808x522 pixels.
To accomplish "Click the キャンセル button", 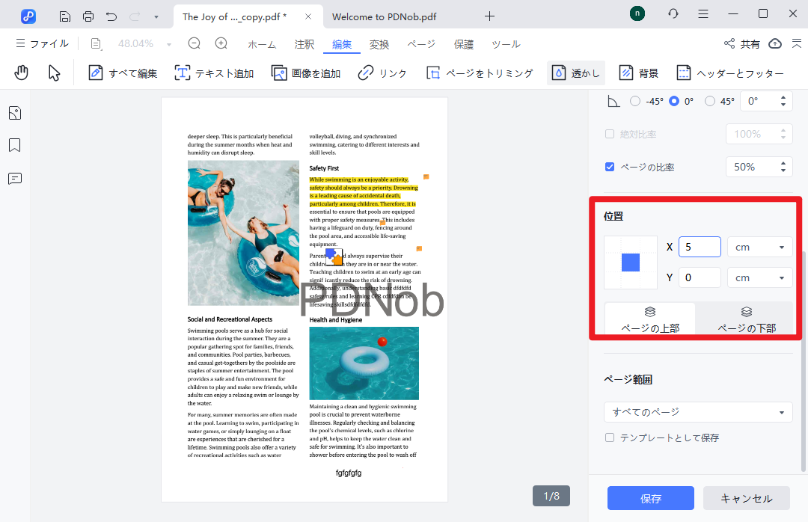I will pos(746,498).
